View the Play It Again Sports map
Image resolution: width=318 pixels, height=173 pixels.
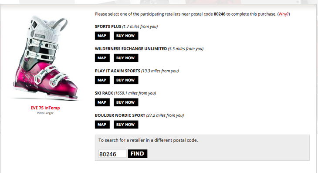click(x=102, y=80)
